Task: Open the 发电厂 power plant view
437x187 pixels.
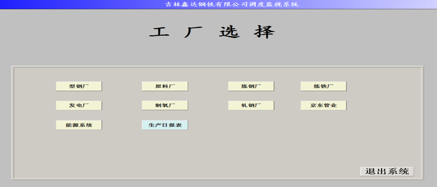Action: (79, 106)
